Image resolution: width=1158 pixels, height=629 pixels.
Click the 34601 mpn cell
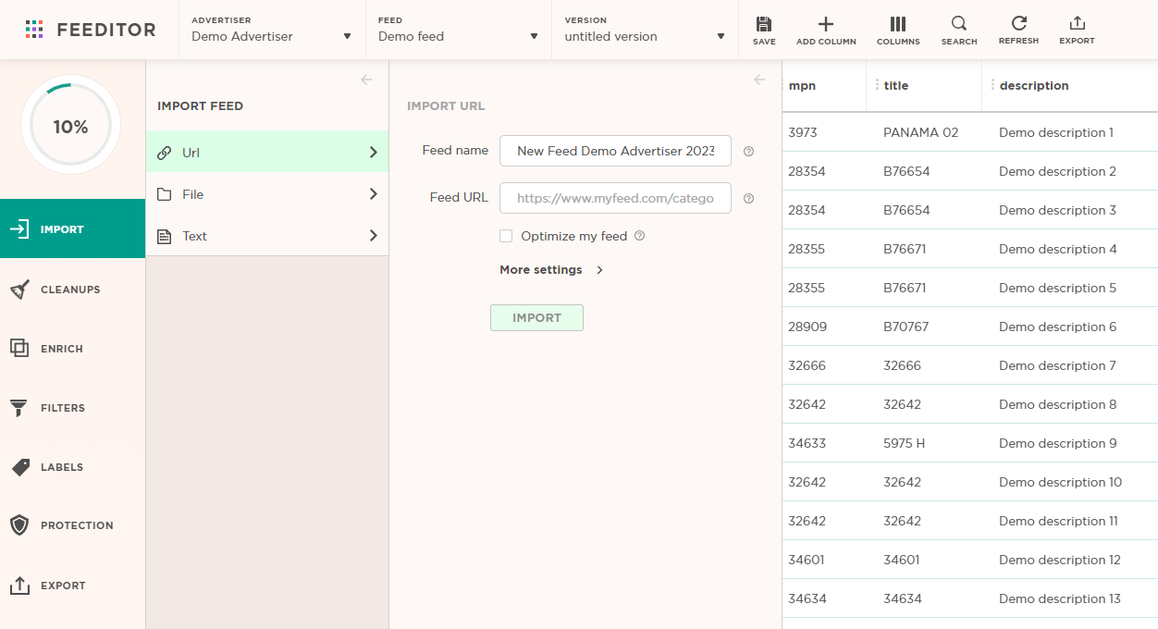[x=807, y=560]
